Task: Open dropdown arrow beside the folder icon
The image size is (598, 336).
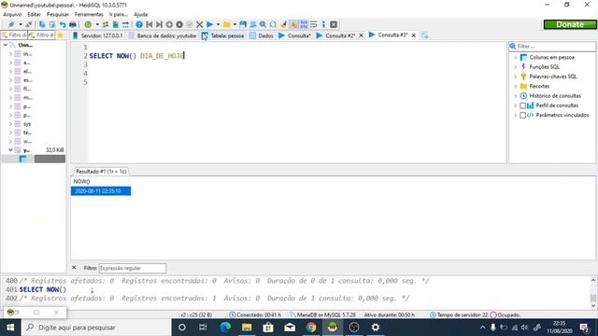Action: pos(235,24)
